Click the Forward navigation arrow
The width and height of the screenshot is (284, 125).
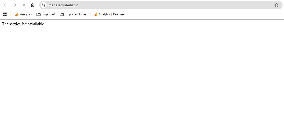point(15,5)
